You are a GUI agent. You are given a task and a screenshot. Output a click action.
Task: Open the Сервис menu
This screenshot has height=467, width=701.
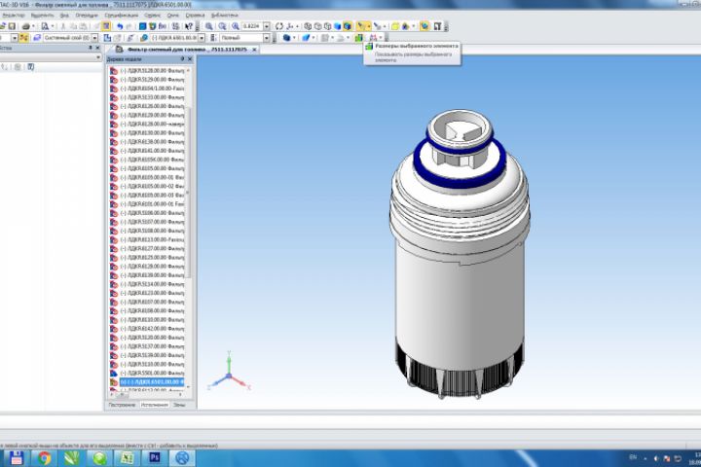coord(153,16)
